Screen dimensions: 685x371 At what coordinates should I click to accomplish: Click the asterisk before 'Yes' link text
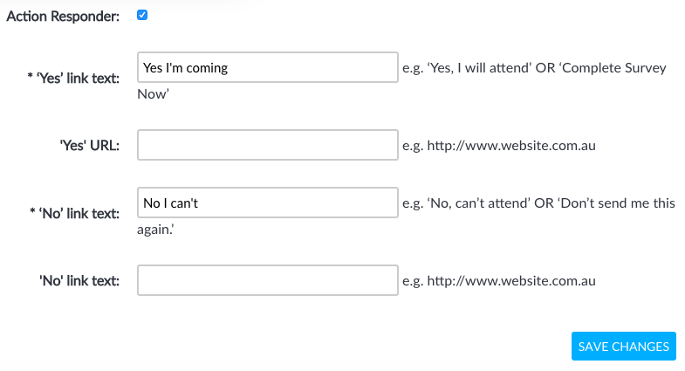pyautogui.click(x=31, y=78)
